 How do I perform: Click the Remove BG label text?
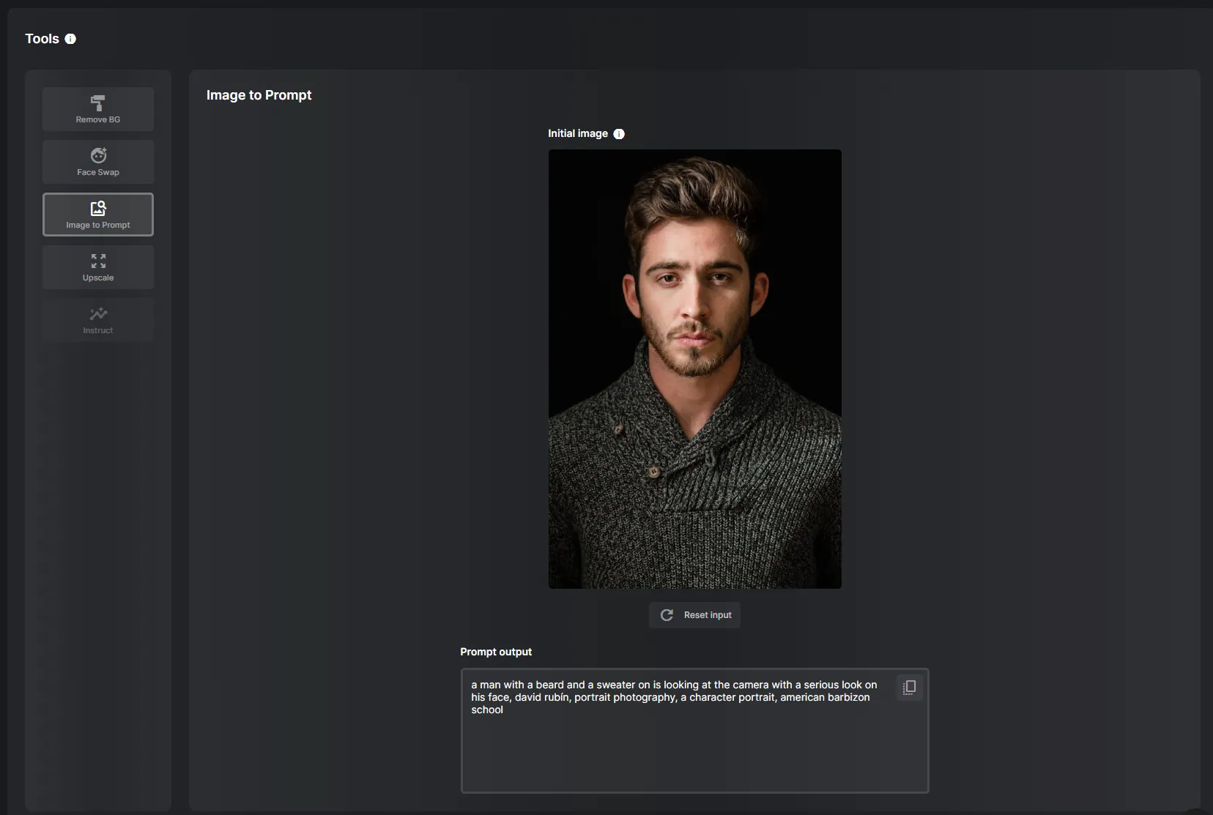pos(98,119)
